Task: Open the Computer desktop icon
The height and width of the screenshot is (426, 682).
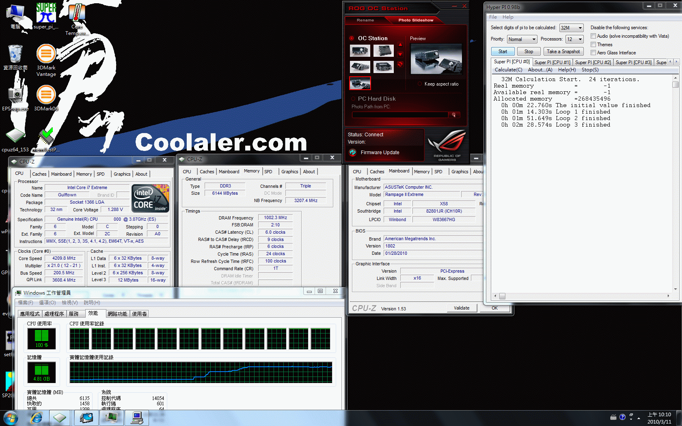Action: [x=15, y=16]
